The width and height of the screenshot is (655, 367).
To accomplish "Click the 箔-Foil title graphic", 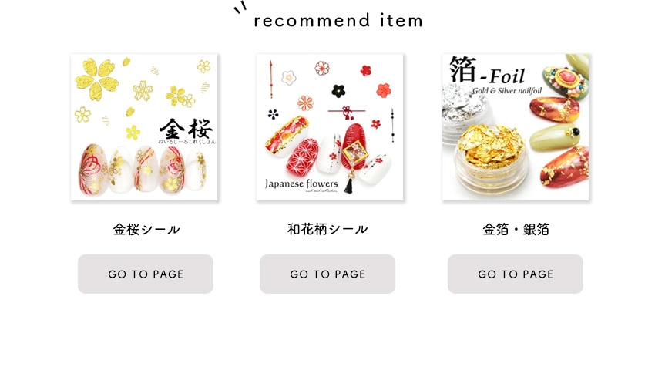I will click(x=487, y=70).
